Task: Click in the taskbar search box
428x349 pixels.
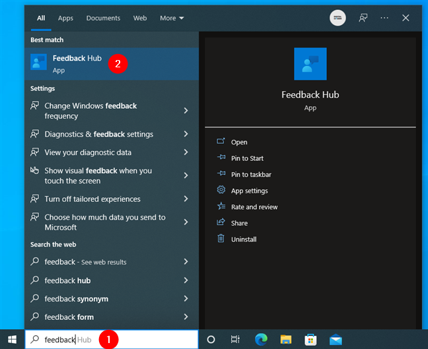Action: (x=112, y=340)
